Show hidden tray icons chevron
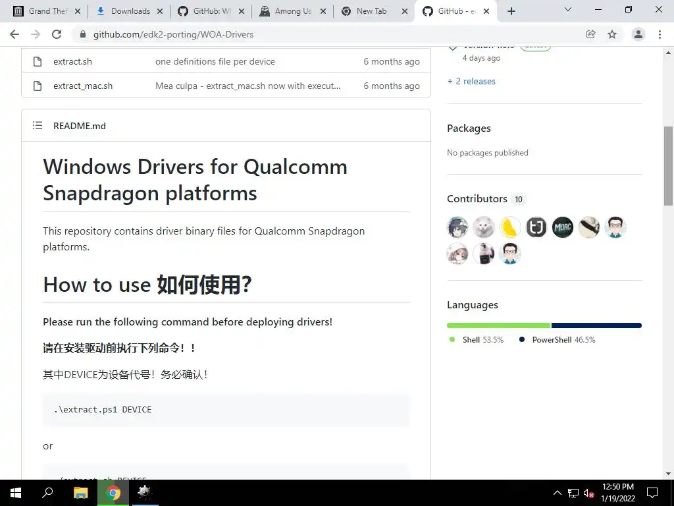The height and width of the screenshot is (506, 674). (x=557, y=493)
